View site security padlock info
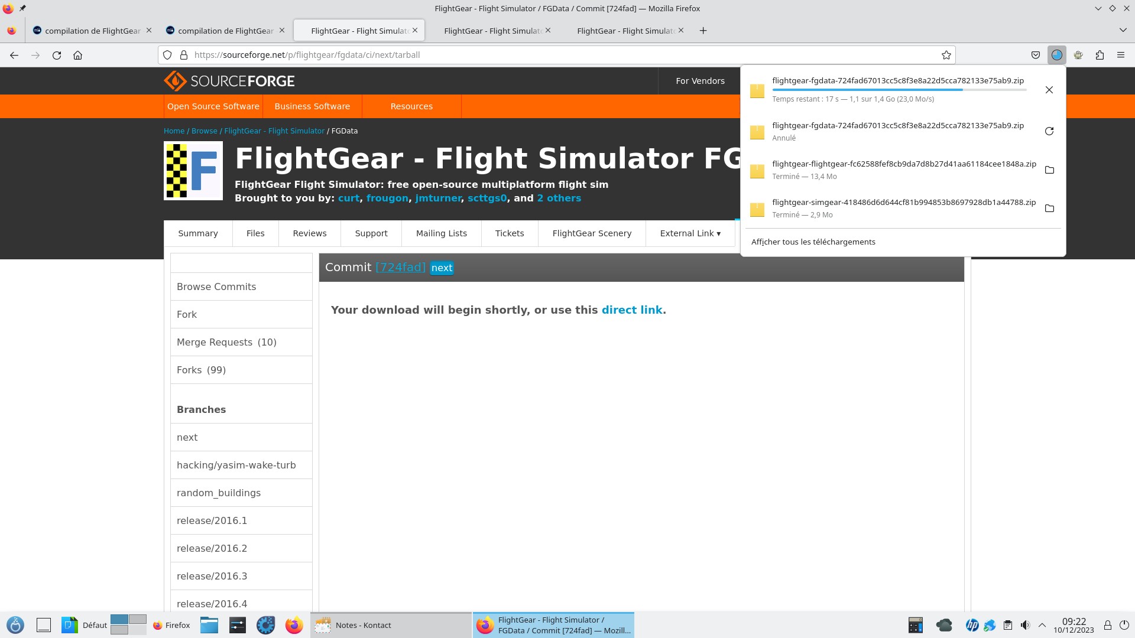 click(x=184, y=55)
